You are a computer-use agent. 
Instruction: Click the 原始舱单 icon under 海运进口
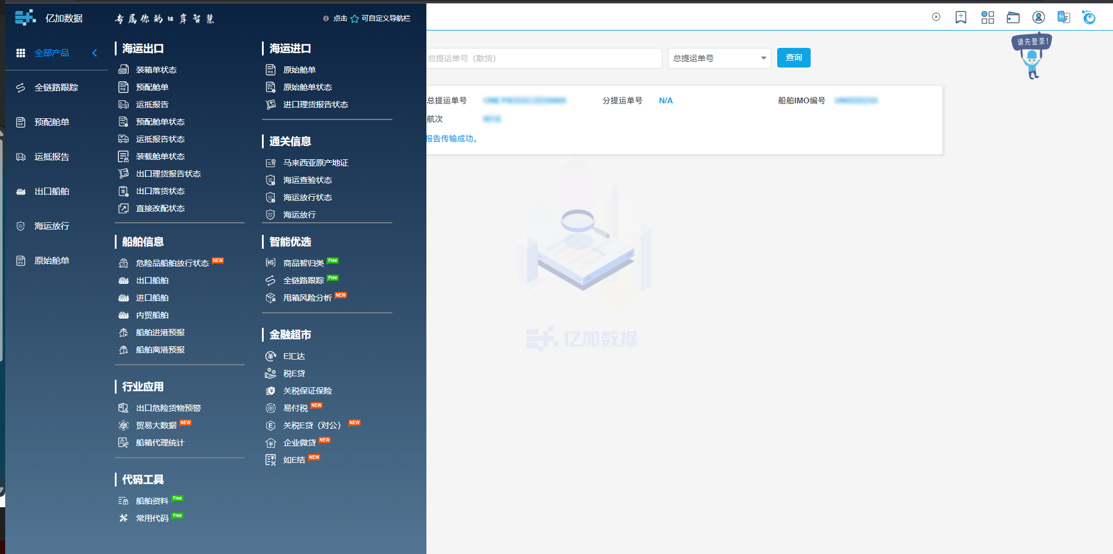[x=271, y=70]
